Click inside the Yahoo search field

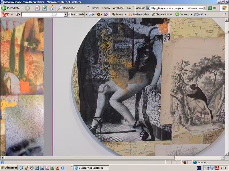pos(43,15)
